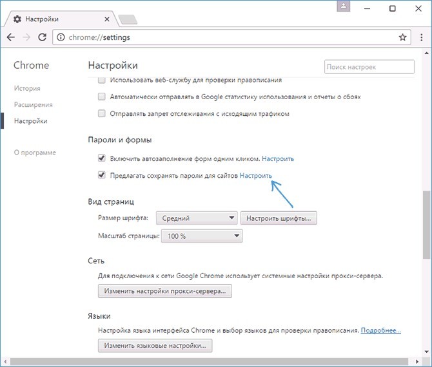
Task: Disable autofill forms checkbox
Action: tap(101, 158)
